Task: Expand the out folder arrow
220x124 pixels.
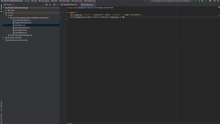Action: pyautogui.click(x=6, y=13)
